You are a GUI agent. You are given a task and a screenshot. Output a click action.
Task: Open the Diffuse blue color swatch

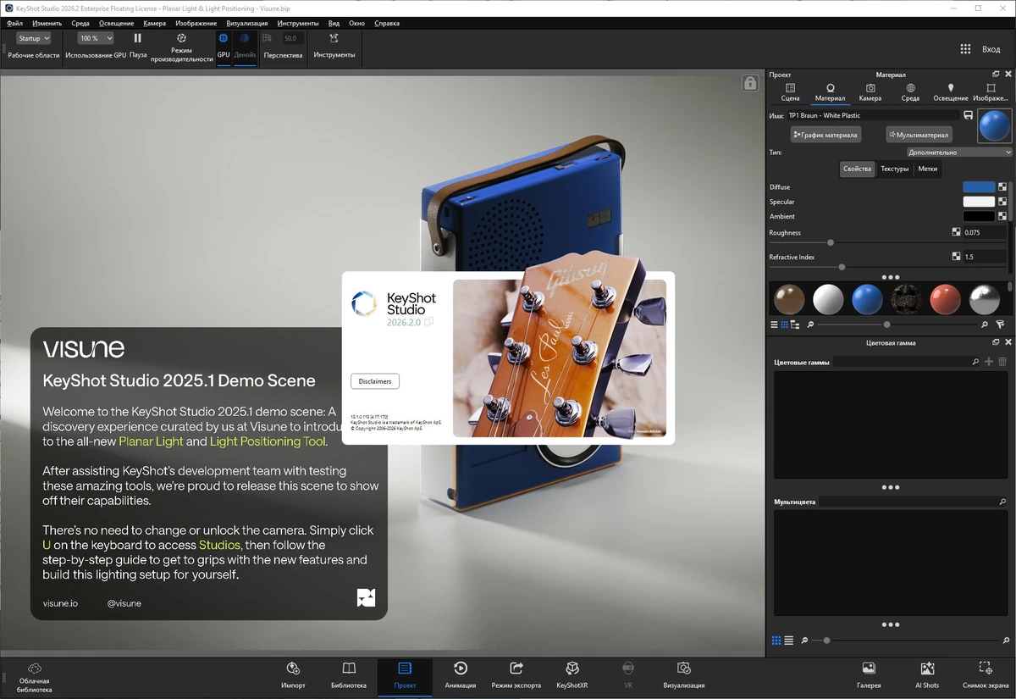[979, 187]
